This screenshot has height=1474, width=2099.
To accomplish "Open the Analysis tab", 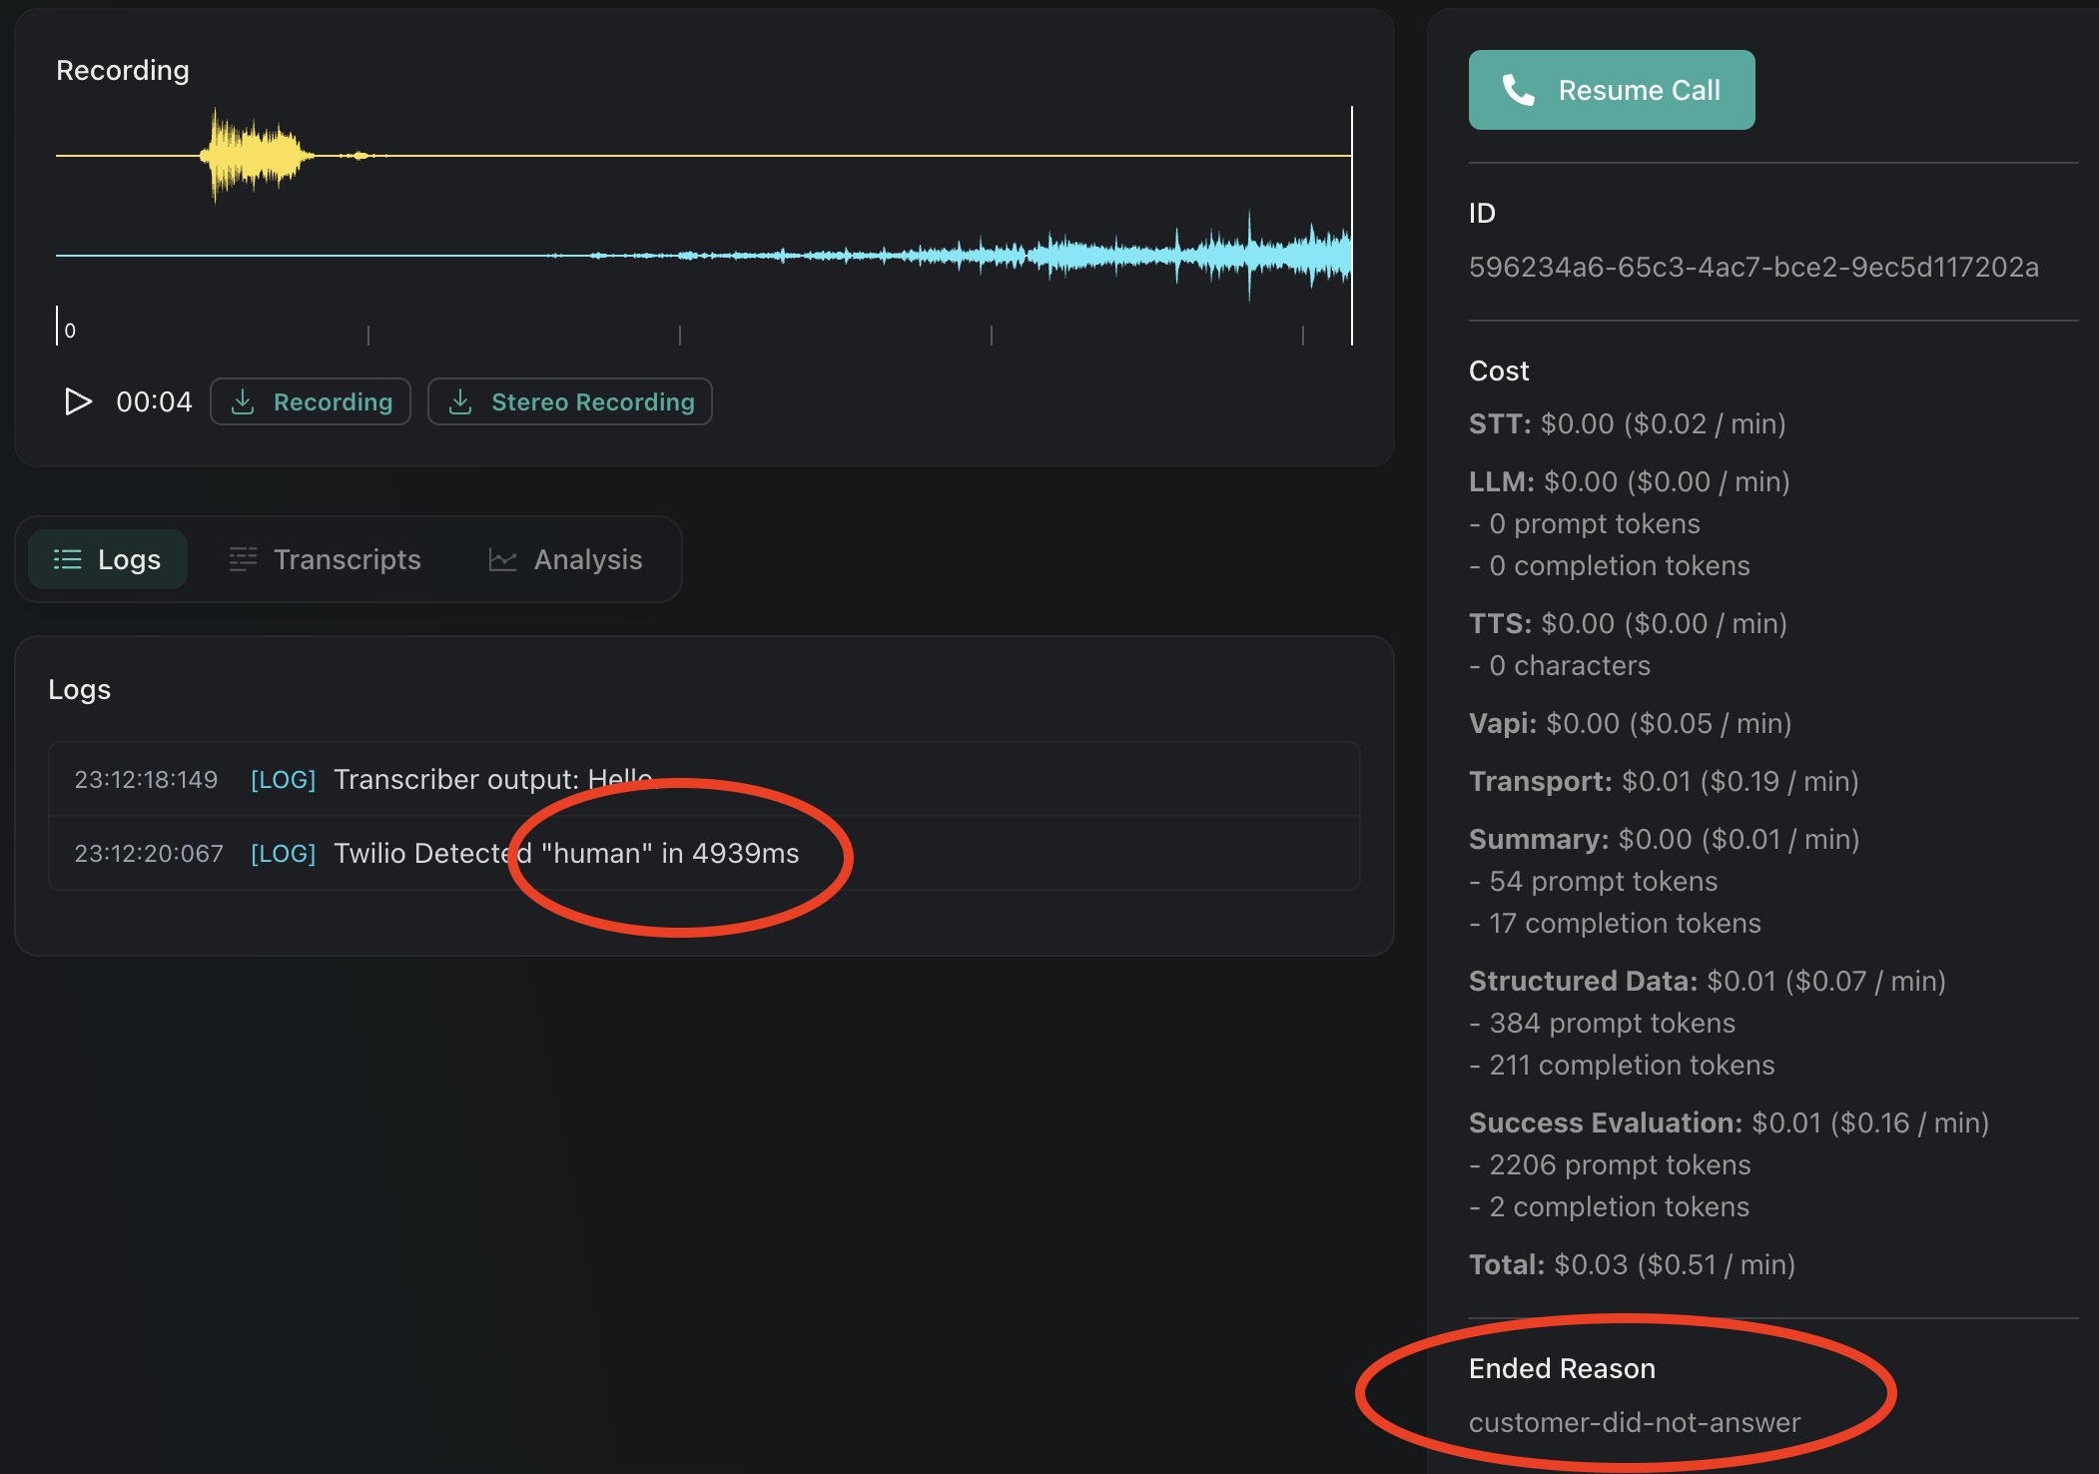I will (x=587, y=559).
